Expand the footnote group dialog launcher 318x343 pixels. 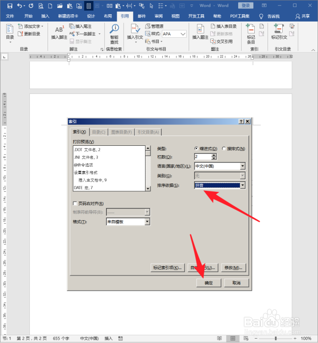tap(102, 49)
